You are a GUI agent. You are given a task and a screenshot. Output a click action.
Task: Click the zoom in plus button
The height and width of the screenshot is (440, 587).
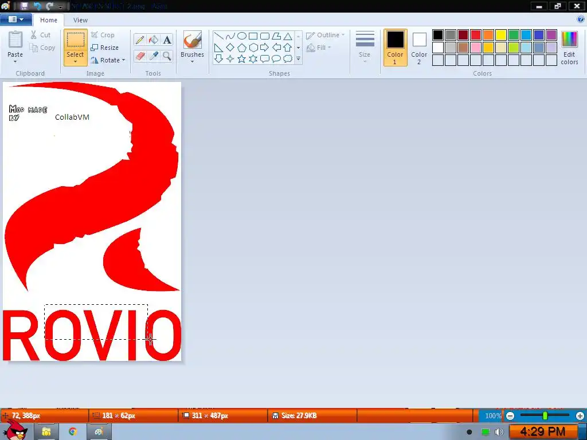pyautogui.click(x=580, y=416)
